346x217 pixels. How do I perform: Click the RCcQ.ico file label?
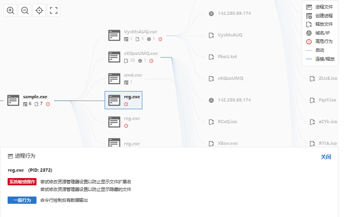point(227,122)
